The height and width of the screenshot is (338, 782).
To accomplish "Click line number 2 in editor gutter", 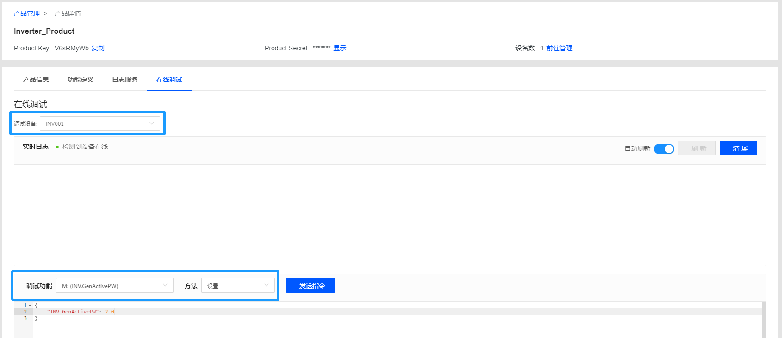I will tap(25, 312).
